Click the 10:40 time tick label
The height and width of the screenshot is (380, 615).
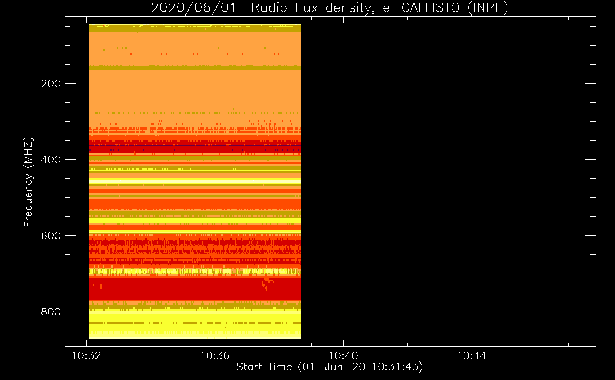344,356
